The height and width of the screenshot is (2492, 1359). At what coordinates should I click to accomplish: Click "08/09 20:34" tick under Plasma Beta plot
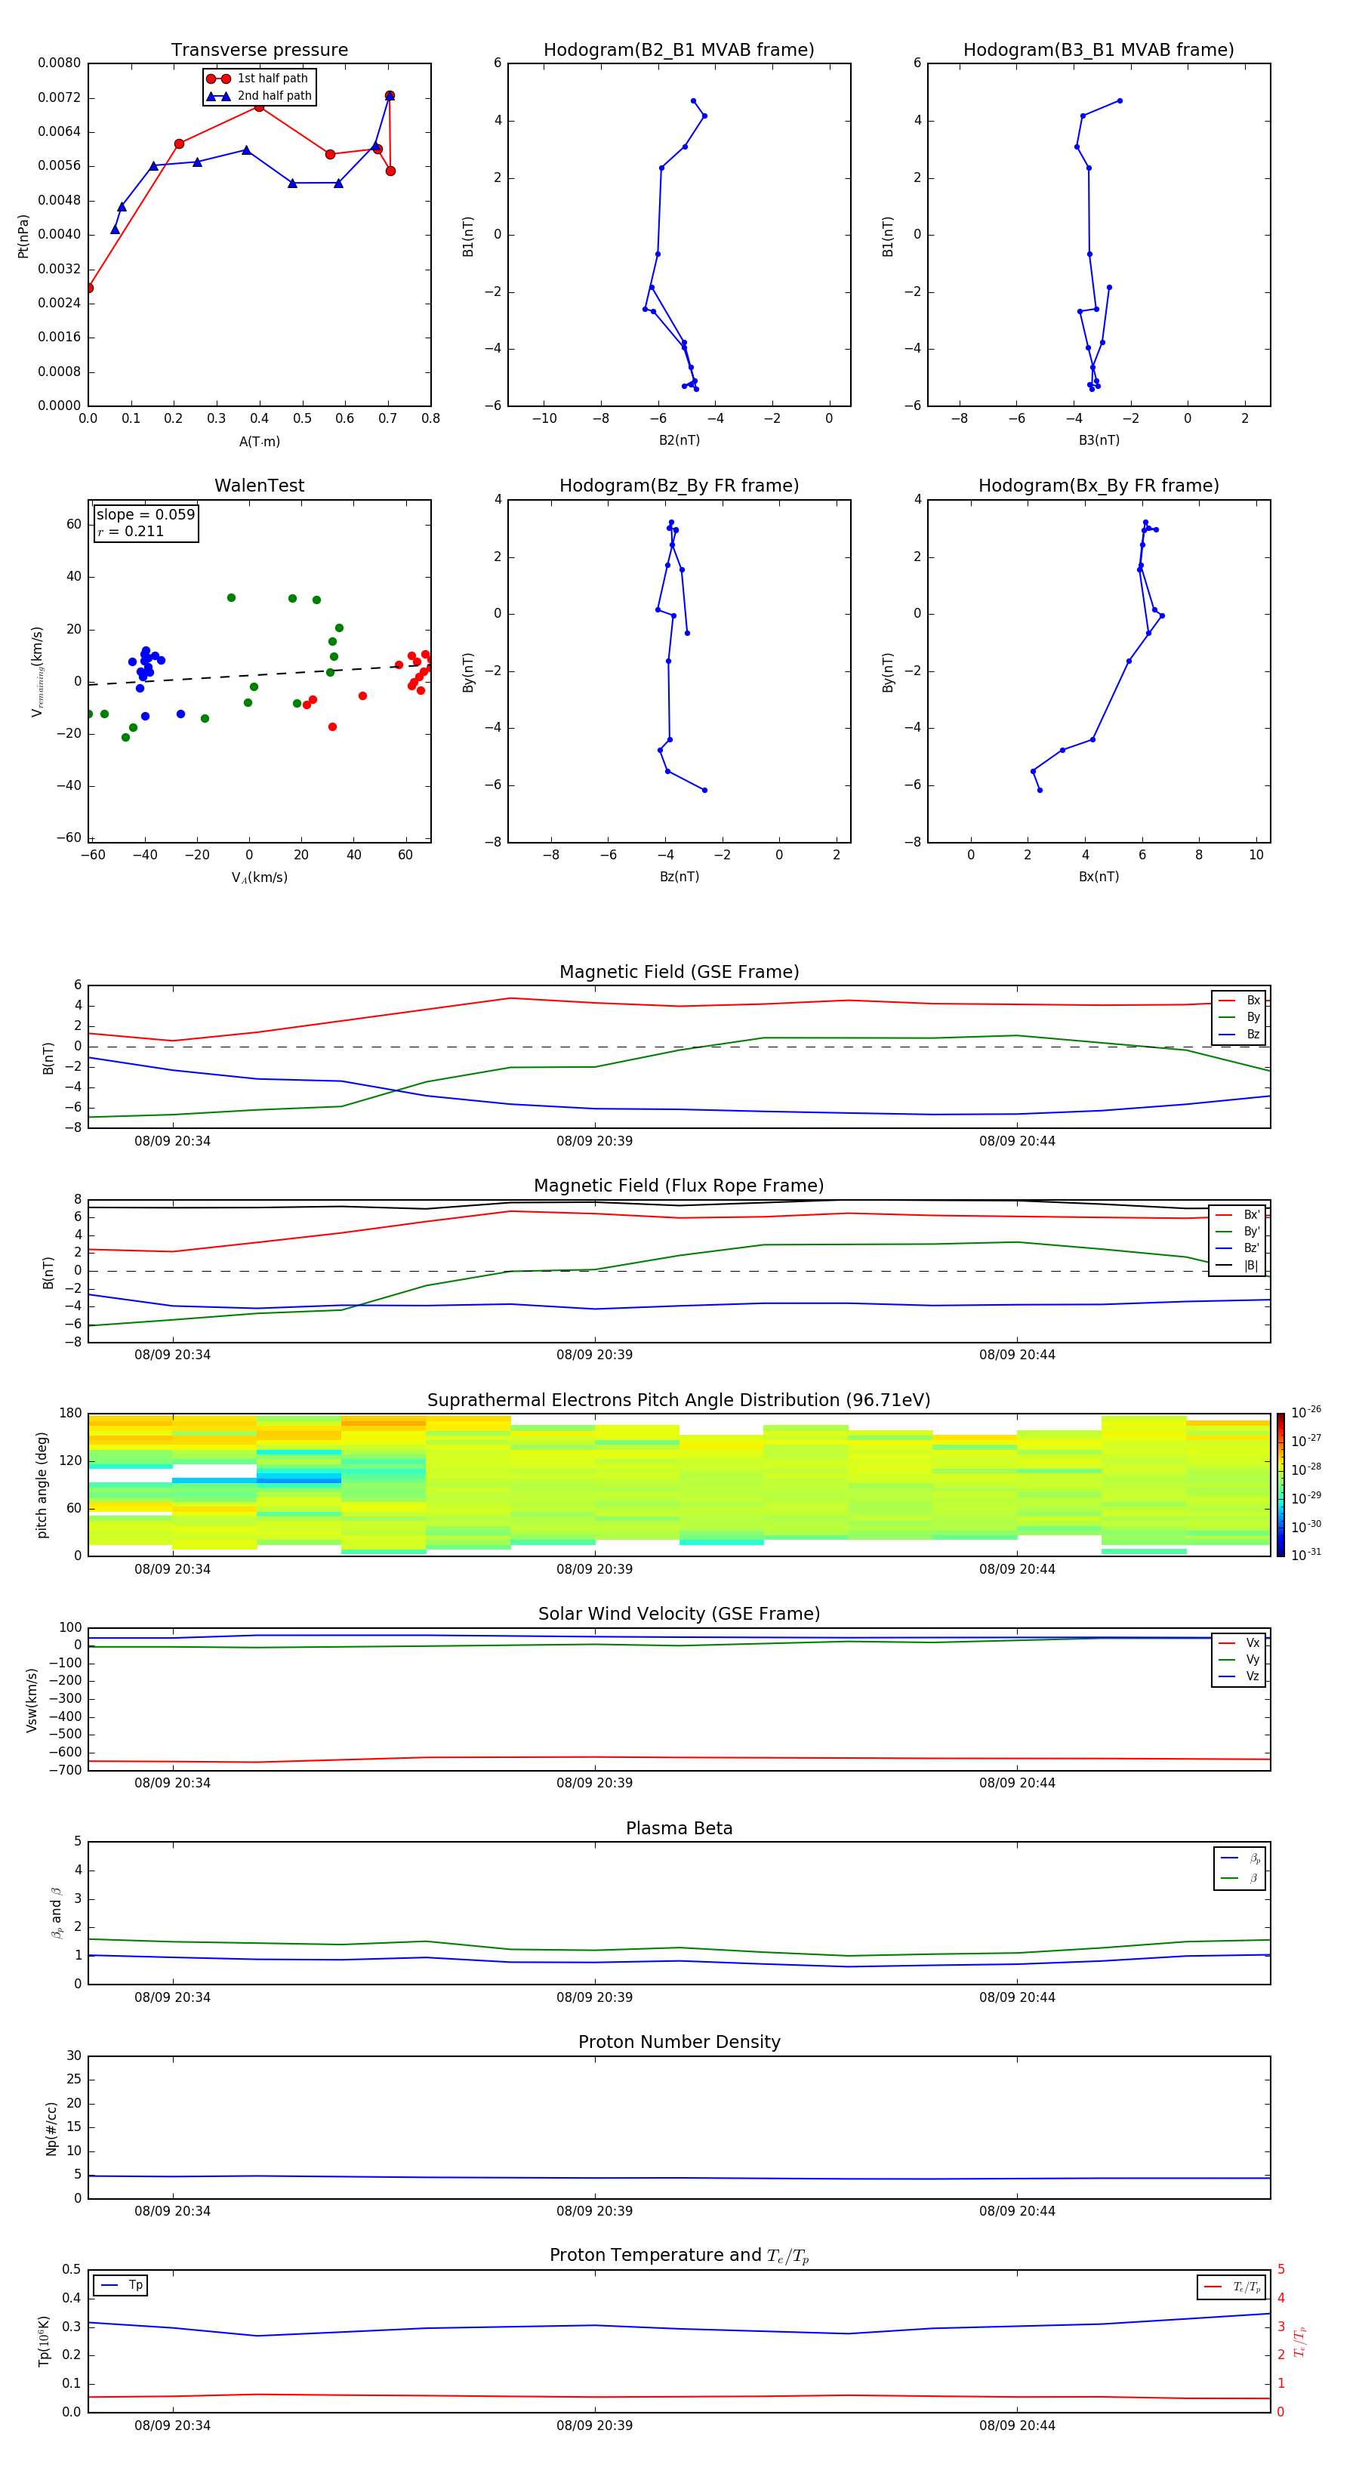pos(172,1997)
